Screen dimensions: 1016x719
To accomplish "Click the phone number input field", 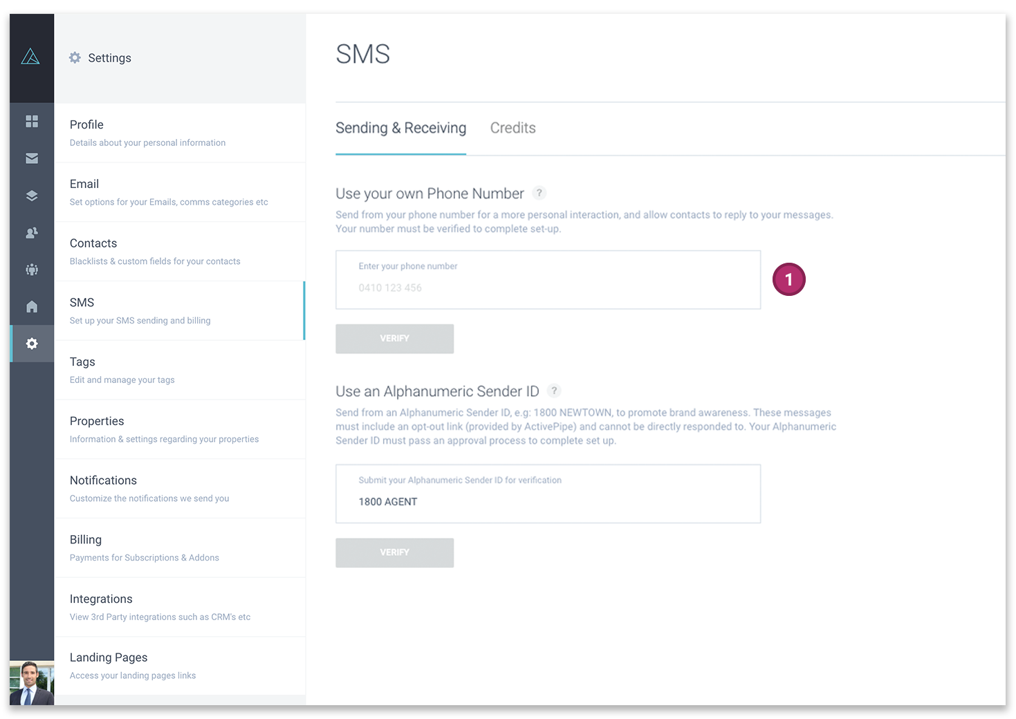I will (548, 280).
